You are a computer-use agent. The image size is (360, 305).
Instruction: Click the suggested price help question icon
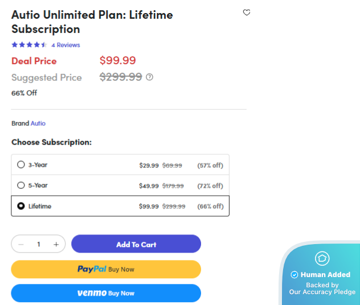point(150,77)
